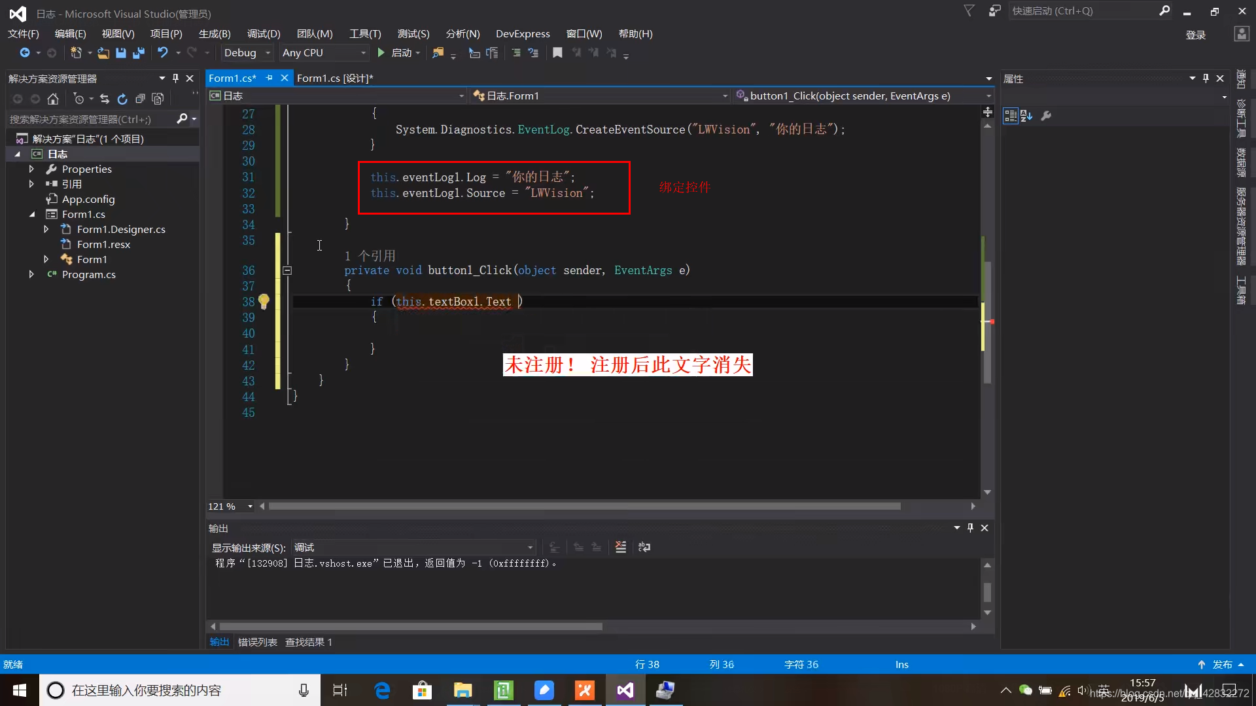Click Categorized view icon in Properties panel
Screen dimensions: 1256x706
1011,116
